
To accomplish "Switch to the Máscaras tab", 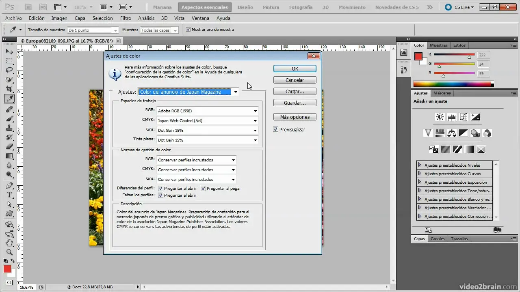I will pyautogui.click(x=442, y=93).
